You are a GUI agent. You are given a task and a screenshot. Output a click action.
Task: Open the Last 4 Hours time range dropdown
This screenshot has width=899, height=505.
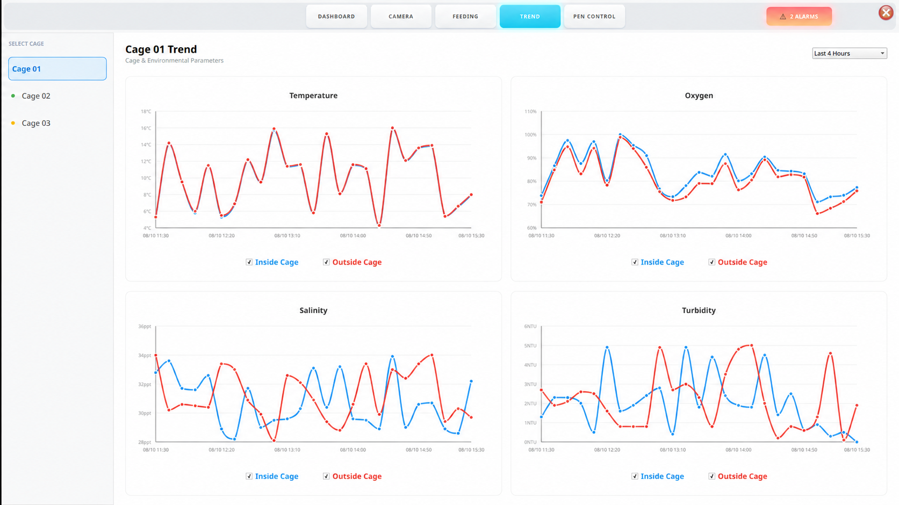pyautogui.click(x=849, y=53)
